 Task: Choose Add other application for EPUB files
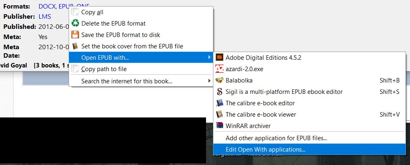[276, 138]
